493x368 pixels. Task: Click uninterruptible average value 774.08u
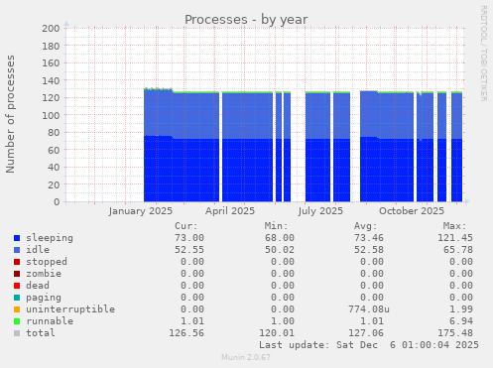click(x=369, y=309)
